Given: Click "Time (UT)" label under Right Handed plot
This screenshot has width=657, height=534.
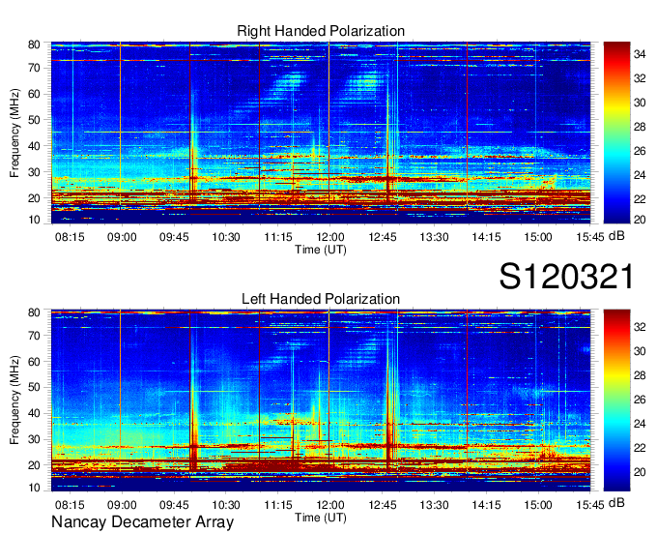Looking at the screenshot, I should pos(321,250).
